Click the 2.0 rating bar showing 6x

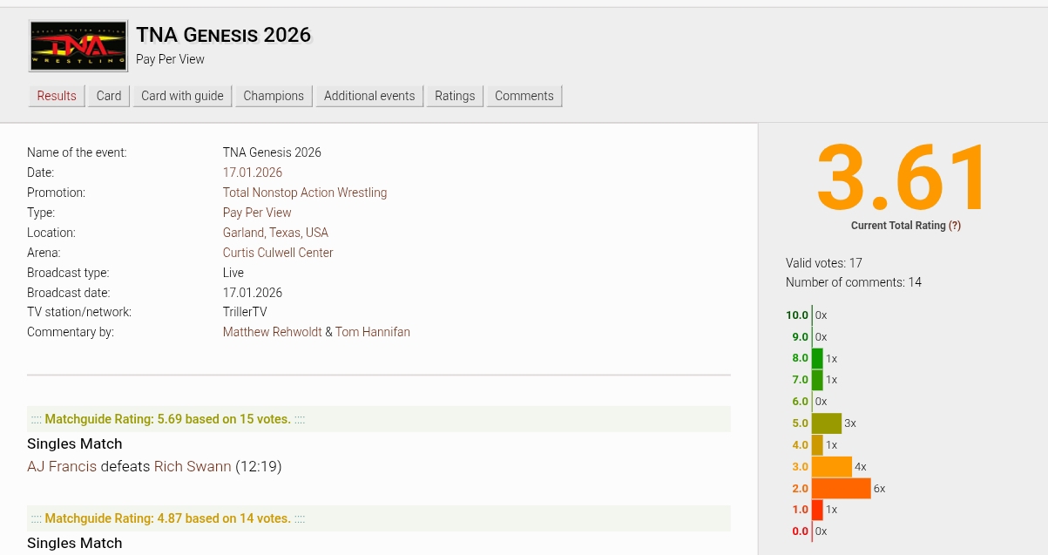click(842, 489)
